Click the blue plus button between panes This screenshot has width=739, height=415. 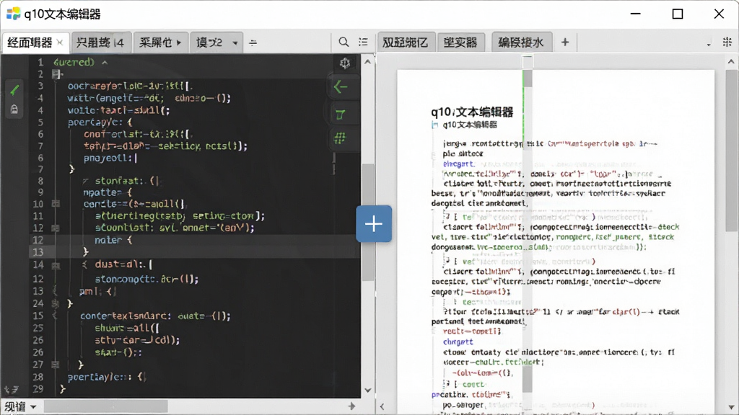click(x=374, y=223)
